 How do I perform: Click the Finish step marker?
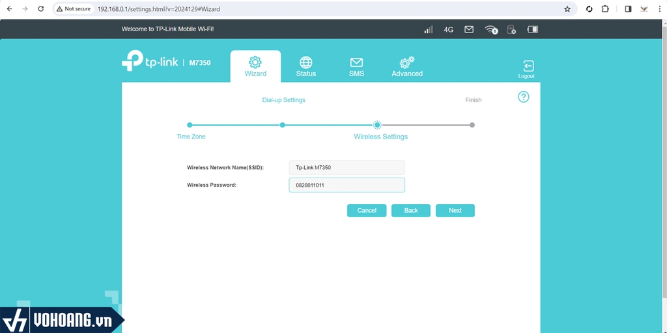472,125
